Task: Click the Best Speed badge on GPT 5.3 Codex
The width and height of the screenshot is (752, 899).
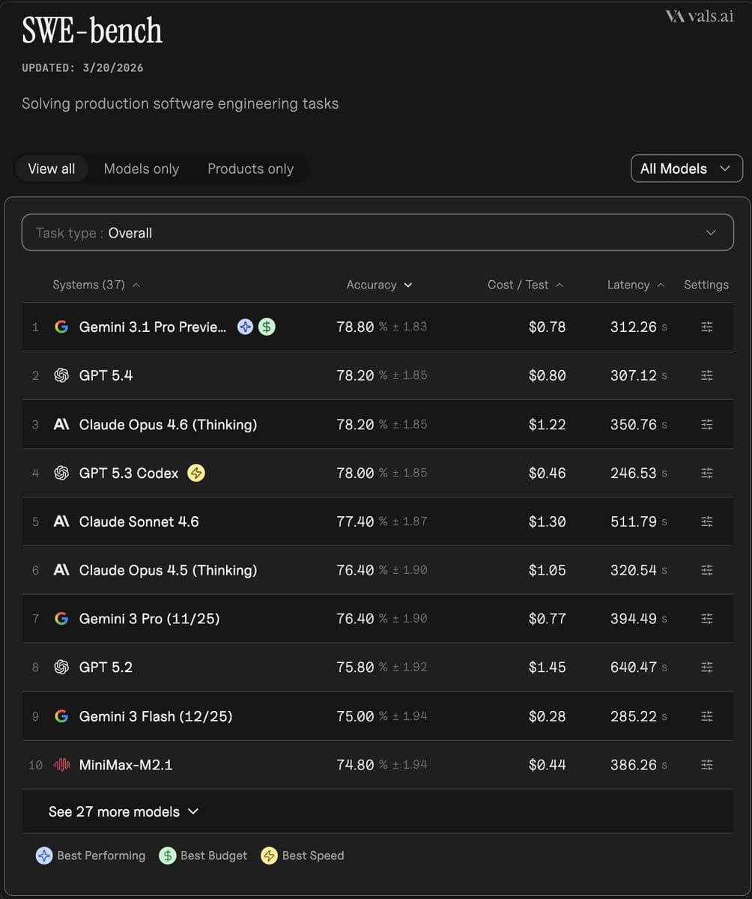Action: tap(195, 473)
